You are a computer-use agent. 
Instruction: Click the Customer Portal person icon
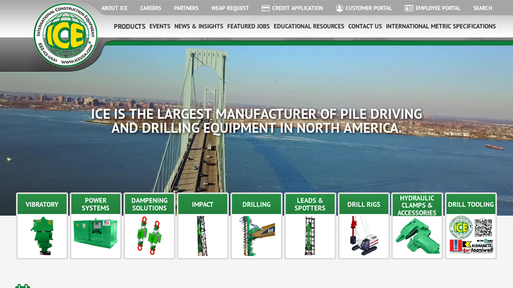tap(339, 8)
